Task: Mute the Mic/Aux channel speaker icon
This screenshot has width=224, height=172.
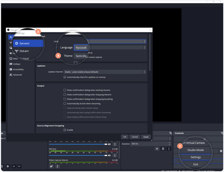Action: coord(109,155)
